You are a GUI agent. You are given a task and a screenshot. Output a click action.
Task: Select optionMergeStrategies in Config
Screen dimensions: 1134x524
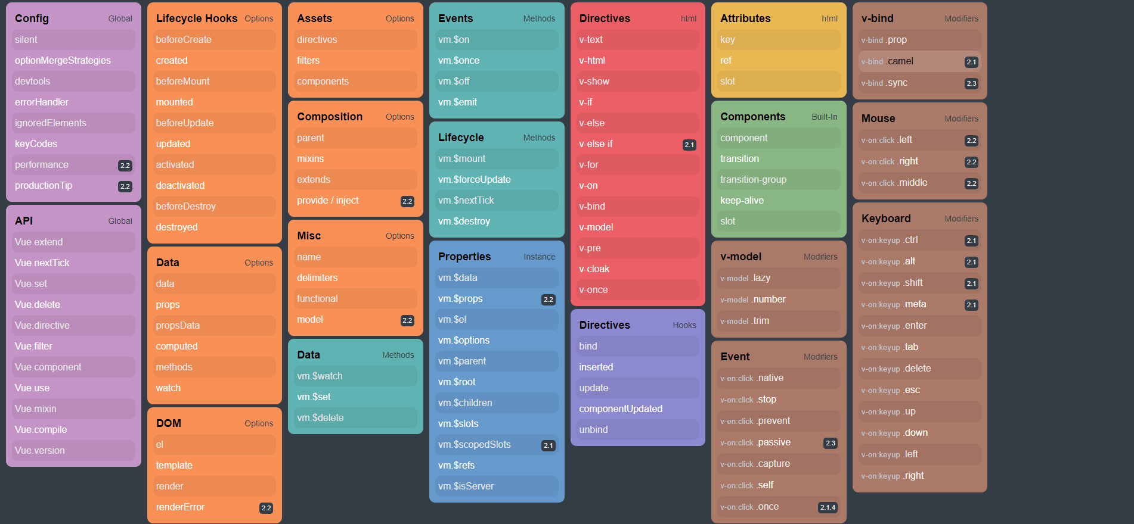coord(73,61)
